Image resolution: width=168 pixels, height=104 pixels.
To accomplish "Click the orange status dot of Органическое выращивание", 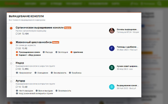I will tap(11, 28).
